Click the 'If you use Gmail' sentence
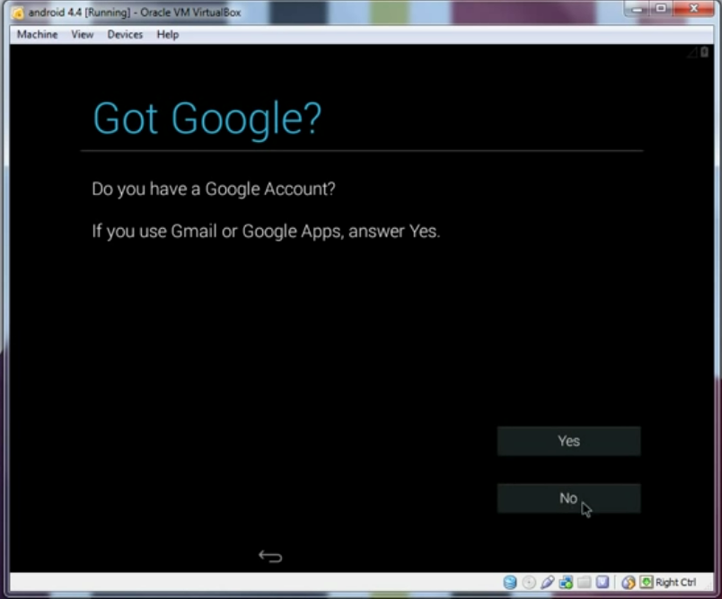722x599 pixels. 266,231
